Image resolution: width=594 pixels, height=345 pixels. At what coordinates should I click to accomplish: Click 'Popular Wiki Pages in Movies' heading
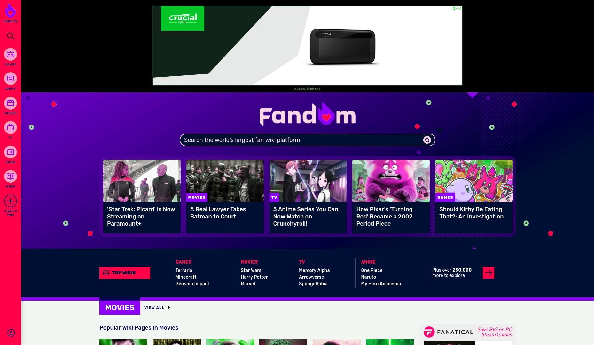pos(139,328)
